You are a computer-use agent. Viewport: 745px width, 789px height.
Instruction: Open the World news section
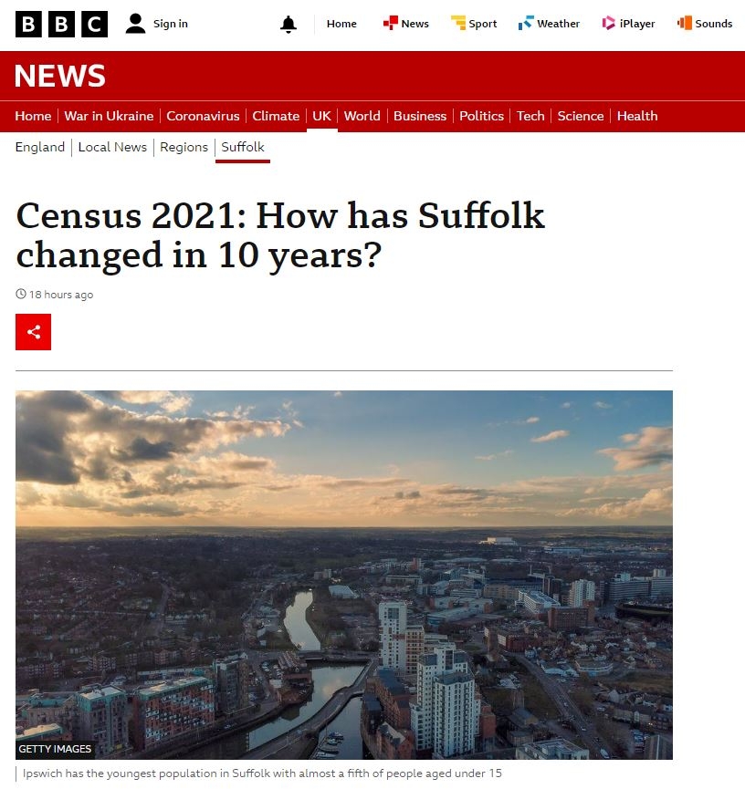[x=362, y=116]
